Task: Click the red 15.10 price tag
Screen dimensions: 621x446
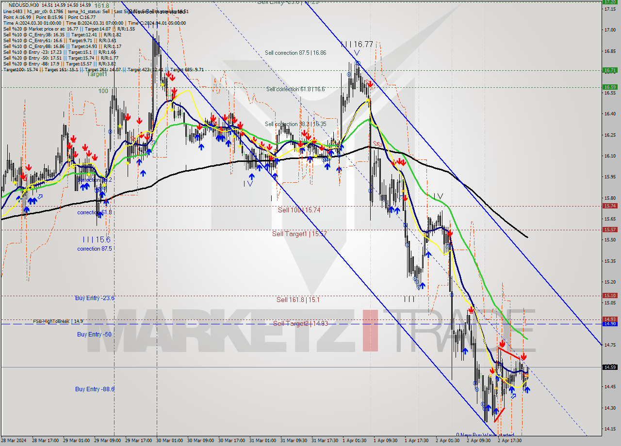Action: point(610,295)
